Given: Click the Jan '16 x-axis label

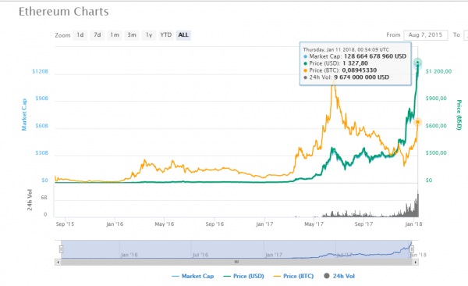Looking at the screenshot, I should tap(115, 223).
